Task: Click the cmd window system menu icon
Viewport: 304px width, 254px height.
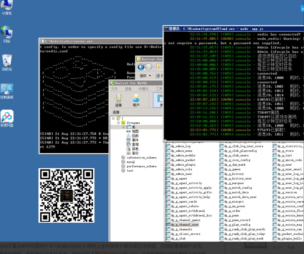Action: point(166,29)
